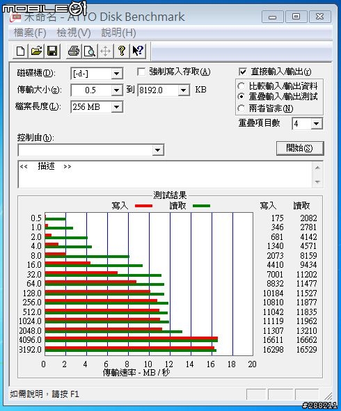The height and width of the screenshot is (411, 341).
Task: Enable the 強制寫入存取(A) checkbox
Action: coord(141,72)
